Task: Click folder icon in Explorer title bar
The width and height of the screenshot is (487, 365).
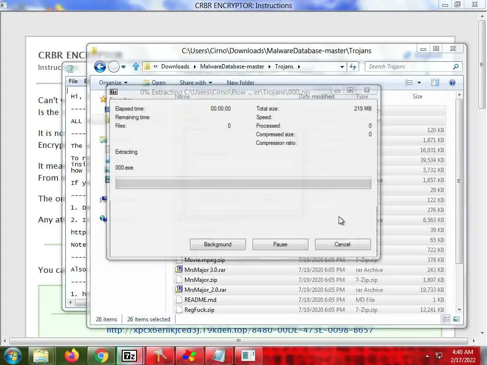Action: pyautogui.click(x=94, y=50)
